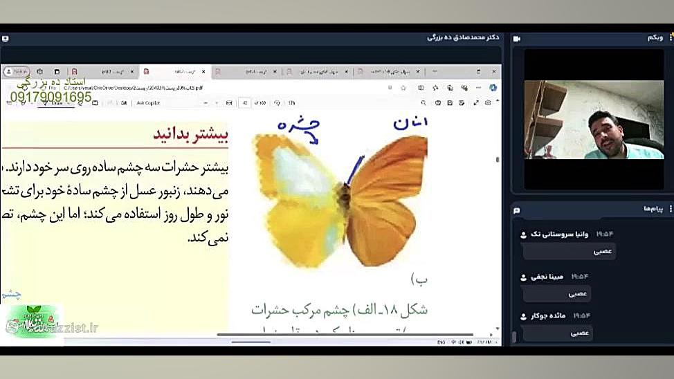Click the message from وانیا سروستانی تک
The width and height of the screenshot is (674, 379).
(x=569, y=251)
